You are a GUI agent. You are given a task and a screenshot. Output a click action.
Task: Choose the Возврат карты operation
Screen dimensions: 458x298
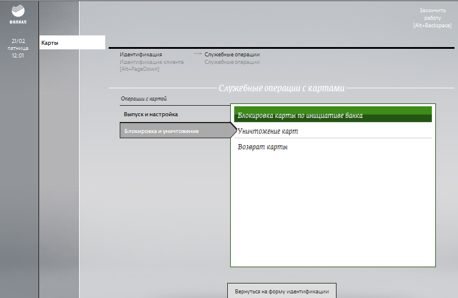tap(332, 146)
